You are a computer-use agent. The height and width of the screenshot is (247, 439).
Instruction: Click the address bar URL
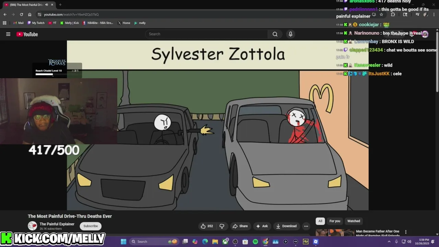point(71,14)
